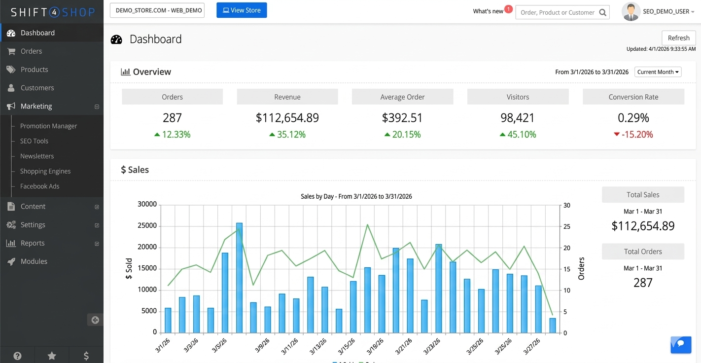701x363 pixels.
Task: Select the Modules icon in the sidebar
Action: coord(11,261)
